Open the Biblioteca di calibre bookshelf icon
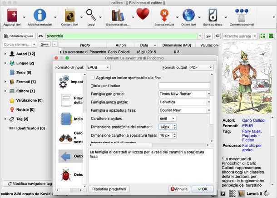The width and height of the screenshot is (277, 198). [x=118, y=15]
